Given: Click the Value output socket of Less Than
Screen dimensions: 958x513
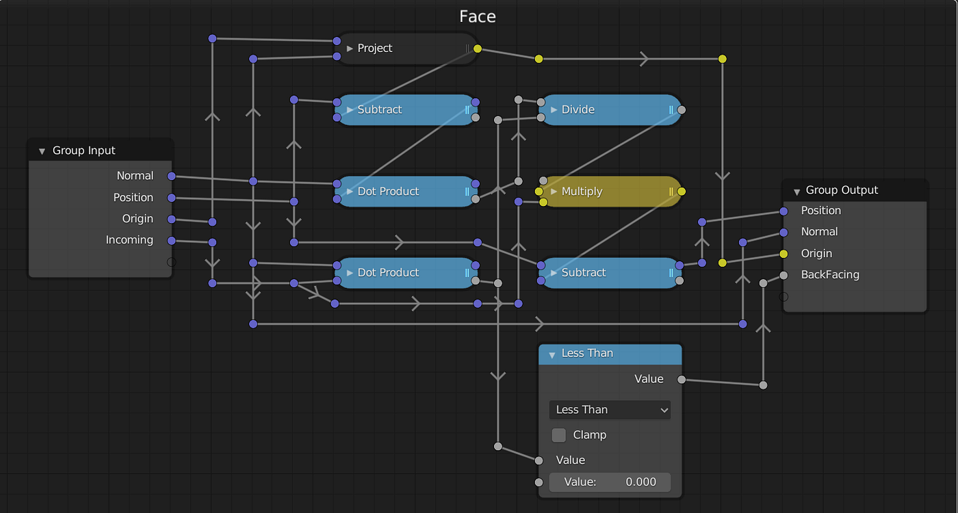Looking at the screenshot, I should pos(681,379).
